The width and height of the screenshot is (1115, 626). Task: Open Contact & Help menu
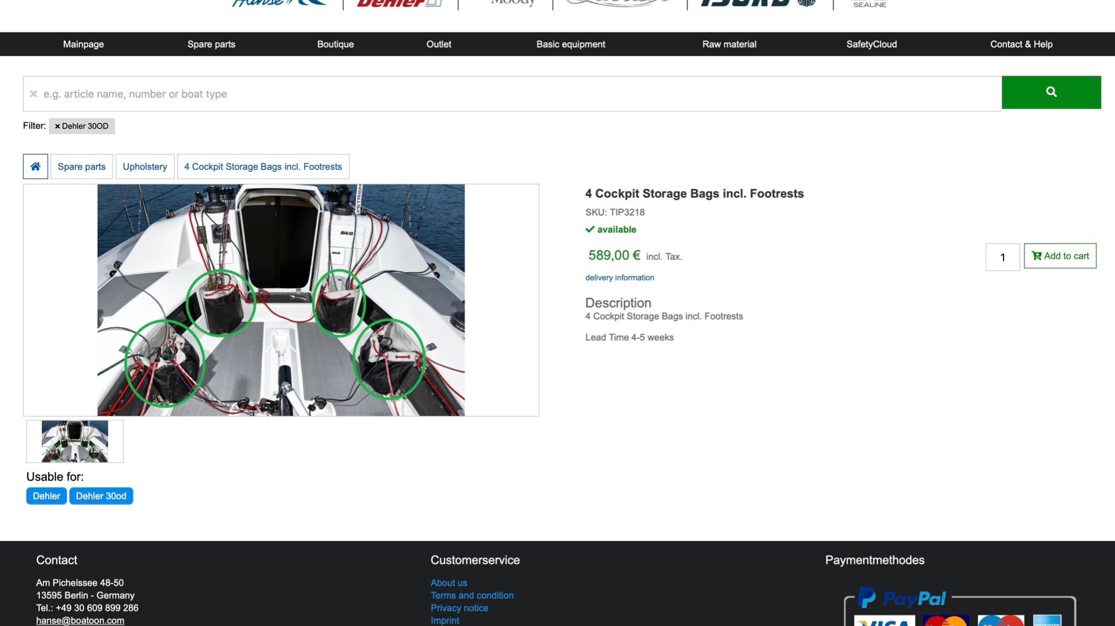1021,44
